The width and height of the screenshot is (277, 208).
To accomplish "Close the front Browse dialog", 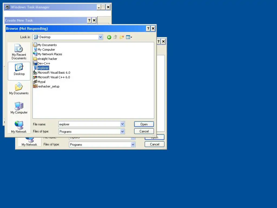I will (153, 28).
